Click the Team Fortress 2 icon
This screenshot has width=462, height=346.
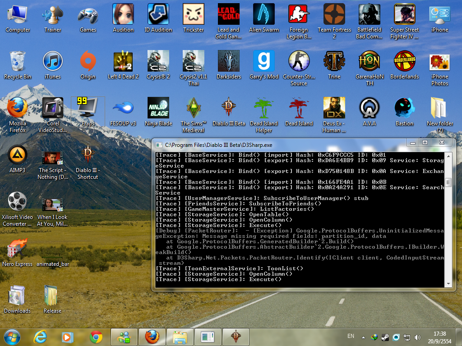334,22
